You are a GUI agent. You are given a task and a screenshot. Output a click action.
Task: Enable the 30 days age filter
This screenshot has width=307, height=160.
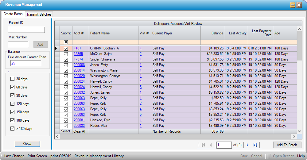13,79
